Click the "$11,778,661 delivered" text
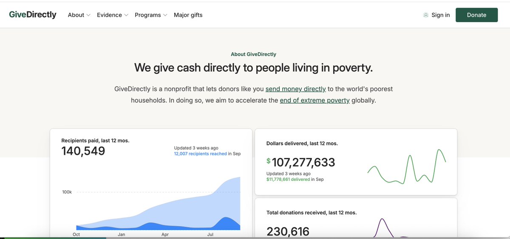 coord(288,179)
